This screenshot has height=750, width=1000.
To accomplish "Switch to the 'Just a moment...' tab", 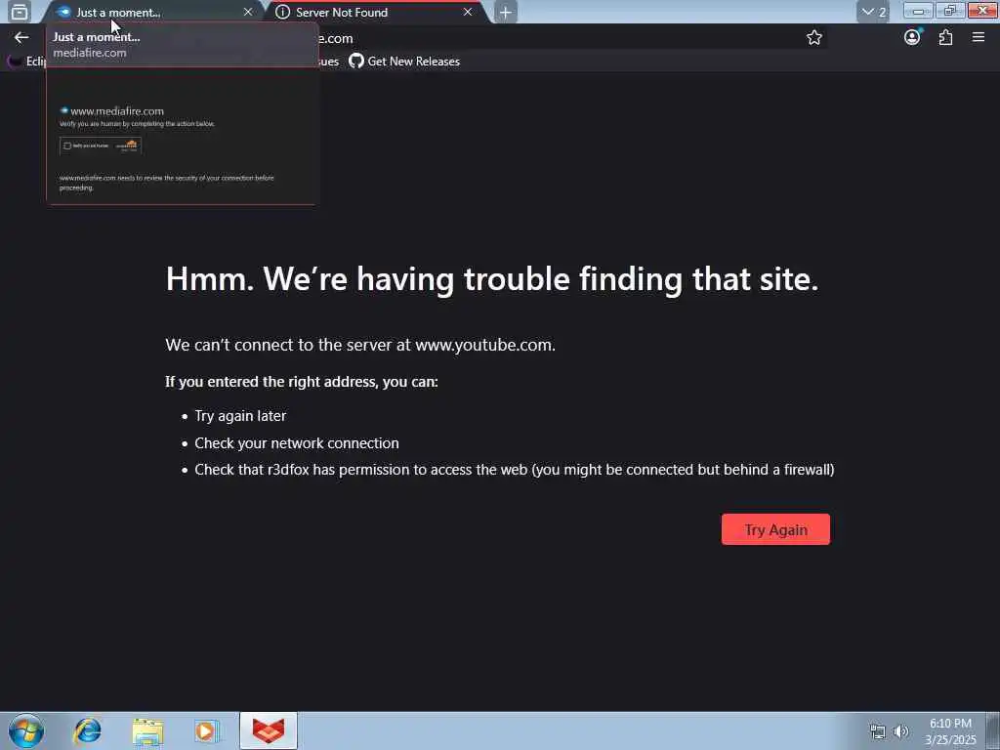I will click(x=151, y=12).
